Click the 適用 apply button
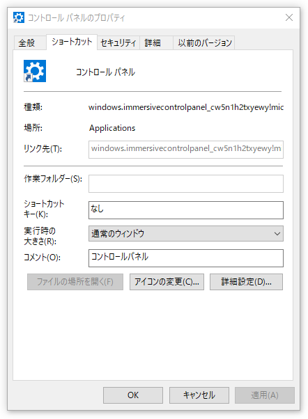Image resolution: width=308 pixels, height=419 pixels. 265,395
